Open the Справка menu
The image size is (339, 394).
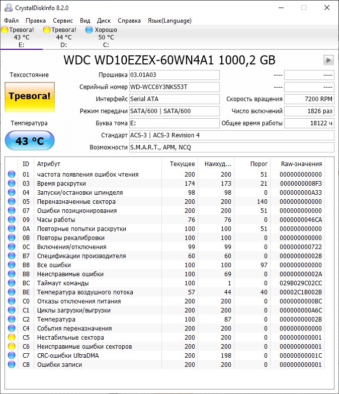pos(129,21)
